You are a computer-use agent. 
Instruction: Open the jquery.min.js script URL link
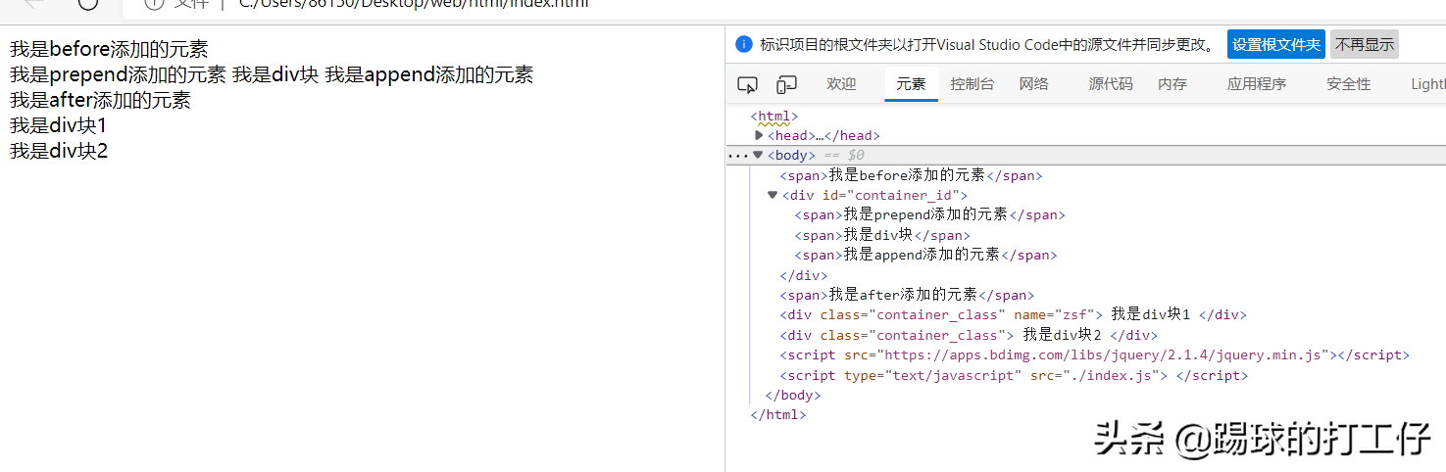pos(1103,354)
